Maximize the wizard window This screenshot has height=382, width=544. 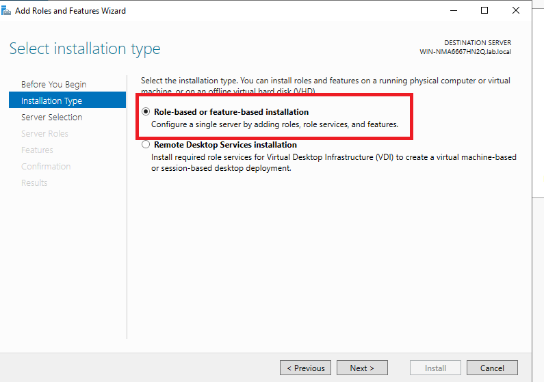484,11
